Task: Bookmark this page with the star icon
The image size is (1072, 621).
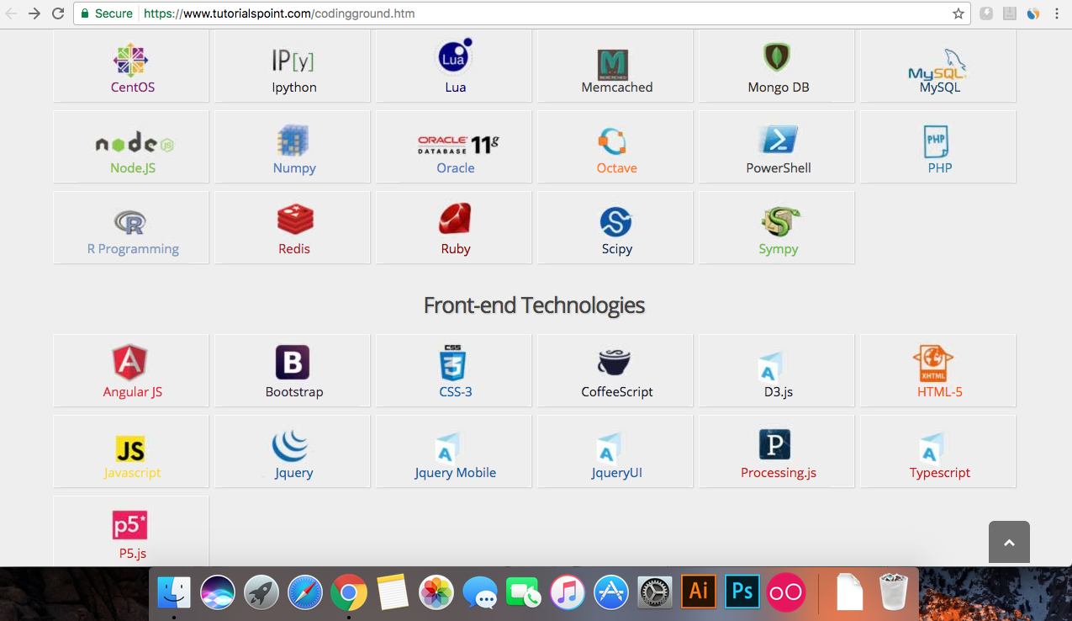Action: (958, 13)
